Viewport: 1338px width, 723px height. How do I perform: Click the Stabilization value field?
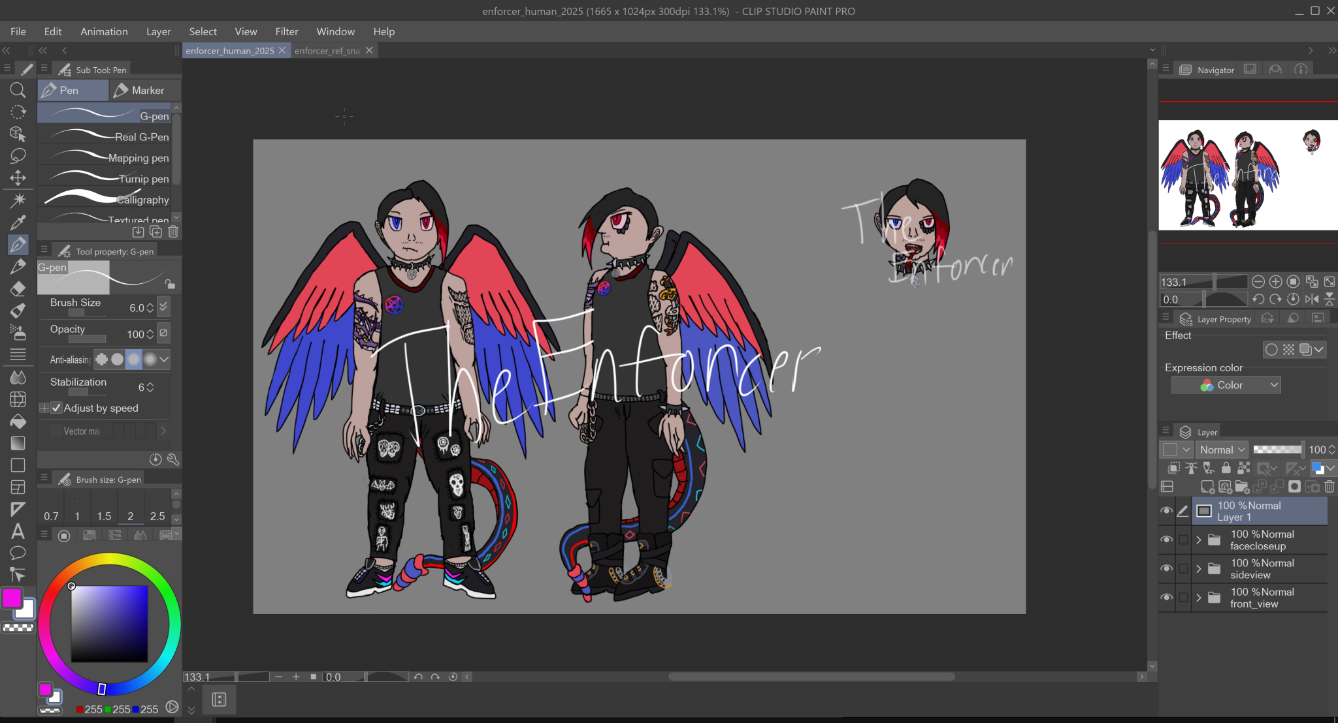142,387
